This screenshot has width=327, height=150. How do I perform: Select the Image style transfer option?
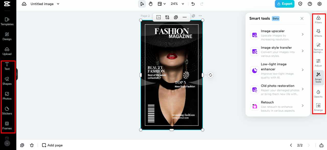coord(278,52)
